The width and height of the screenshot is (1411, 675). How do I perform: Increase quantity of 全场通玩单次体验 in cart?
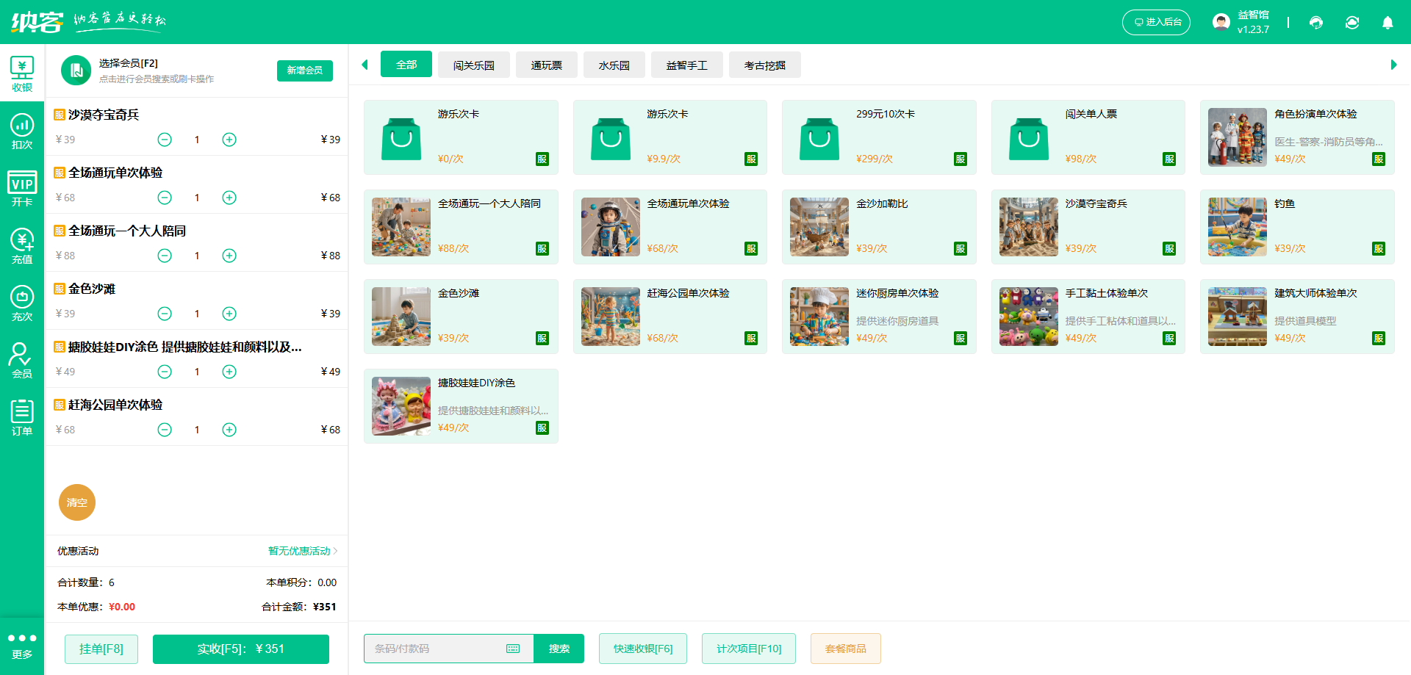229,198
